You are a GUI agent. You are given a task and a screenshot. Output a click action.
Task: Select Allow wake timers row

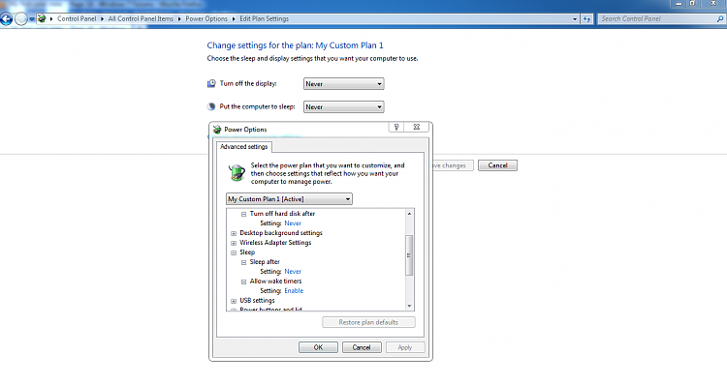click(x=275, y=281)
